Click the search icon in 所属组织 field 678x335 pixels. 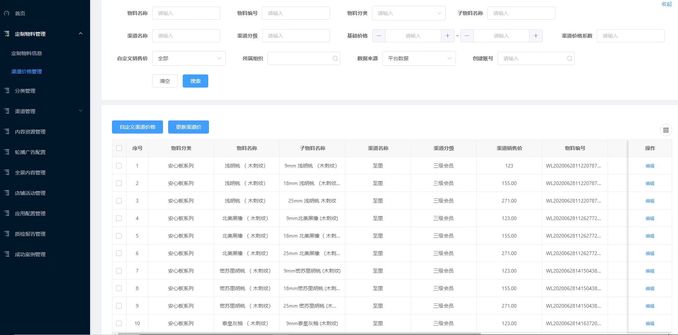coord(335,58)
